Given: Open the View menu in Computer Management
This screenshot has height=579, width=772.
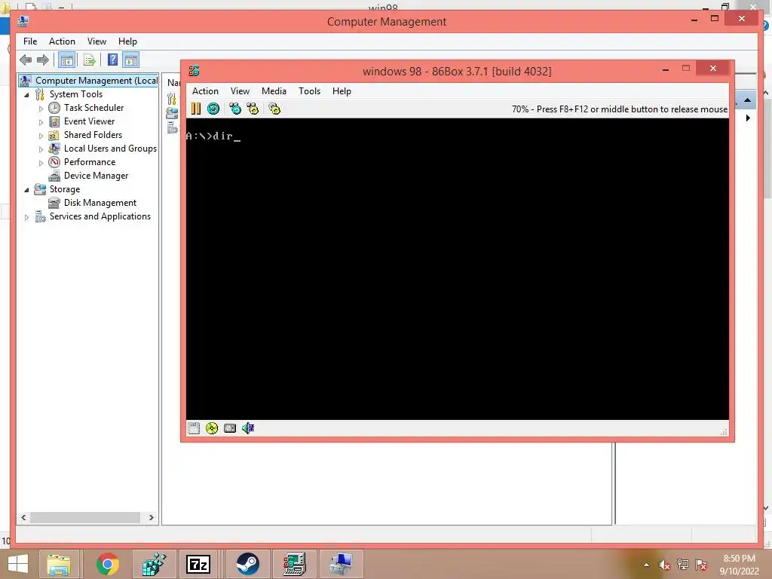Looking at the screenshot, I should pos(96,41).
